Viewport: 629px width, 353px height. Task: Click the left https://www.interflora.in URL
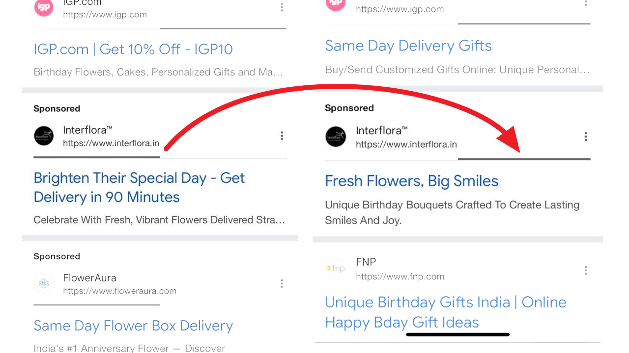[111, 144]
